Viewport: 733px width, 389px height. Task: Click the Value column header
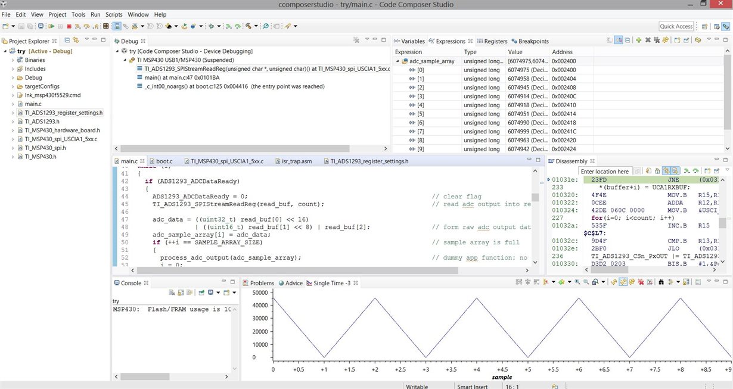[x=515, y=52]
